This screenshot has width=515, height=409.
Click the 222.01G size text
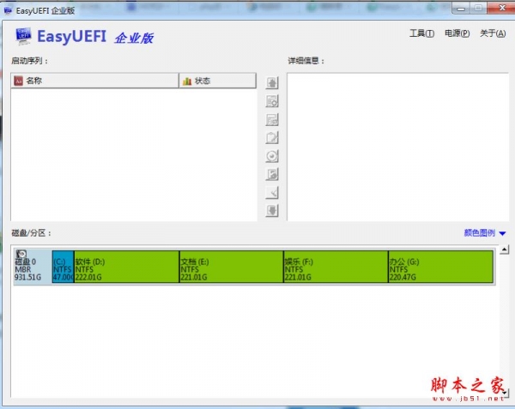(88, 278)
